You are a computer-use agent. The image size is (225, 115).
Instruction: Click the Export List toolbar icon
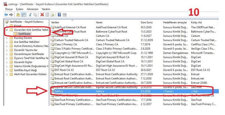pyautogui.click(x=52, y=15)
